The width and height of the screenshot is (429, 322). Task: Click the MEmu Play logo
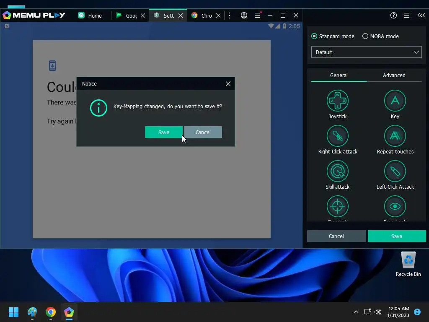pos(34,15)
